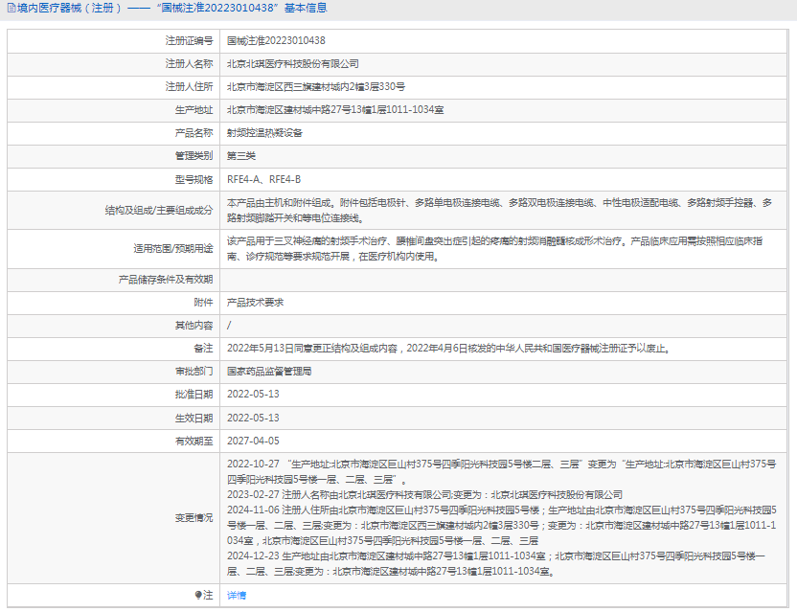797x612 pixels.
Task: Click product name 射频控温热凝设备
Action: pyautogui.click(x=264, y=133)
